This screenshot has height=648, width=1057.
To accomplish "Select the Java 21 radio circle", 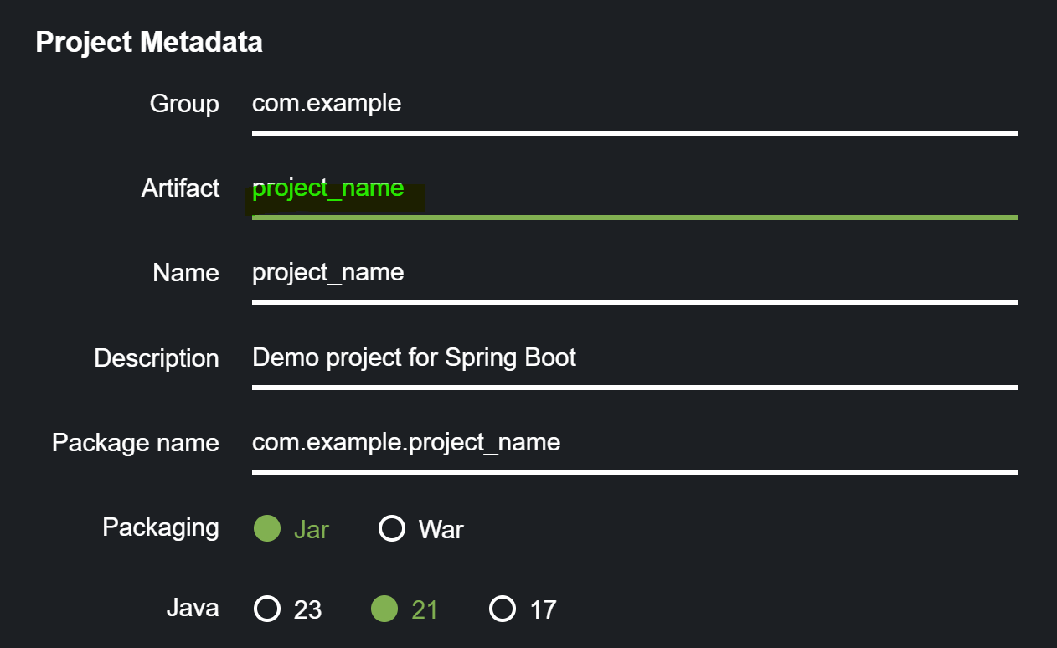I will coord(384,609).
